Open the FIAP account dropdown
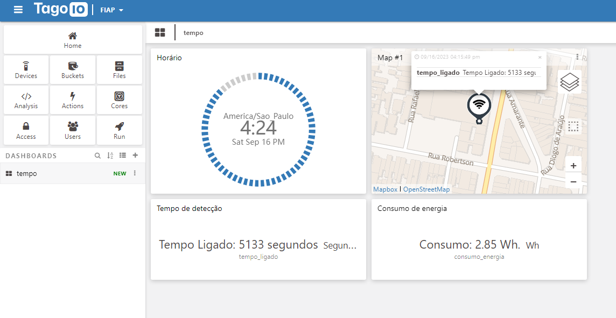Screen dimensions: 616x318 (x=111, y=10)
